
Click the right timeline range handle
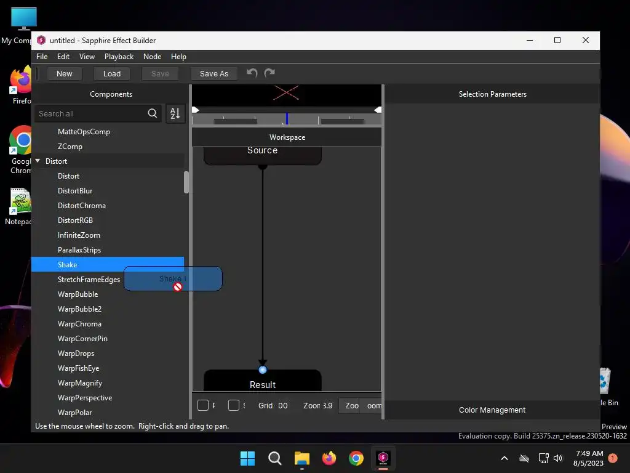(378, 110)
